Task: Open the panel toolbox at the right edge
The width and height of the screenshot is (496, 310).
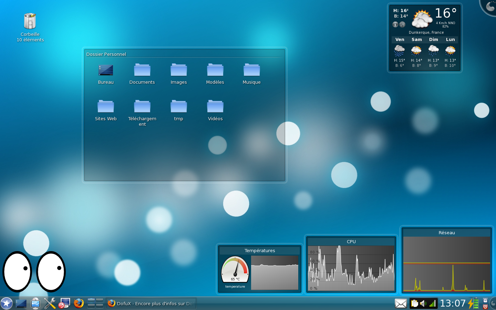Action: (x=493, y=303)
